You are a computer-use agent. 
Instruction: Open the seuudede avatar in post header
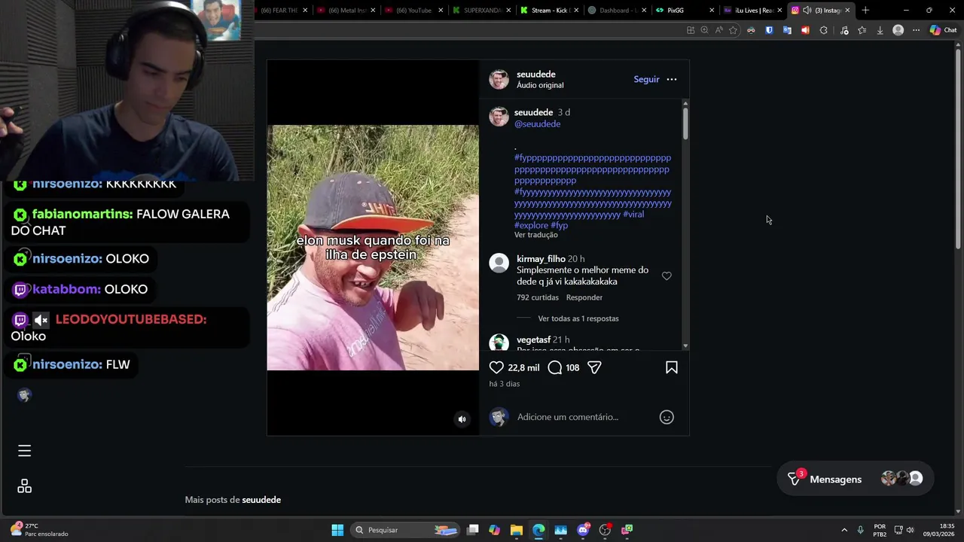coord(499,79)
